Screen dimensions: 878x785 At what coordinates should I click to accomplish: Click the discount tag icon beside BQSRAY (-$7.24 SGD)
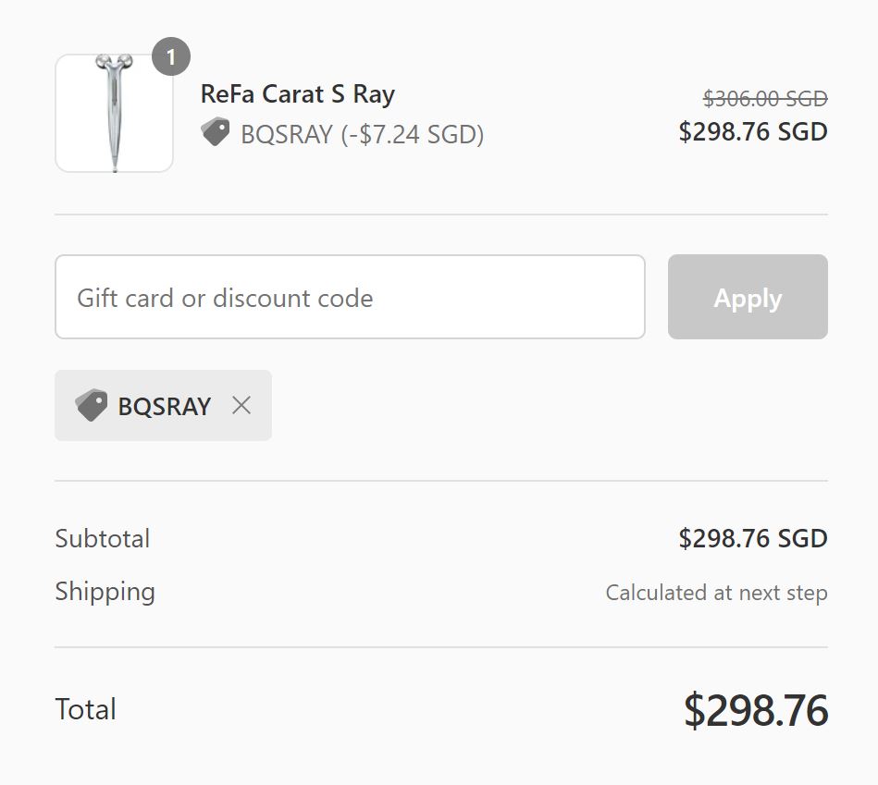click(x=215, y=133)
